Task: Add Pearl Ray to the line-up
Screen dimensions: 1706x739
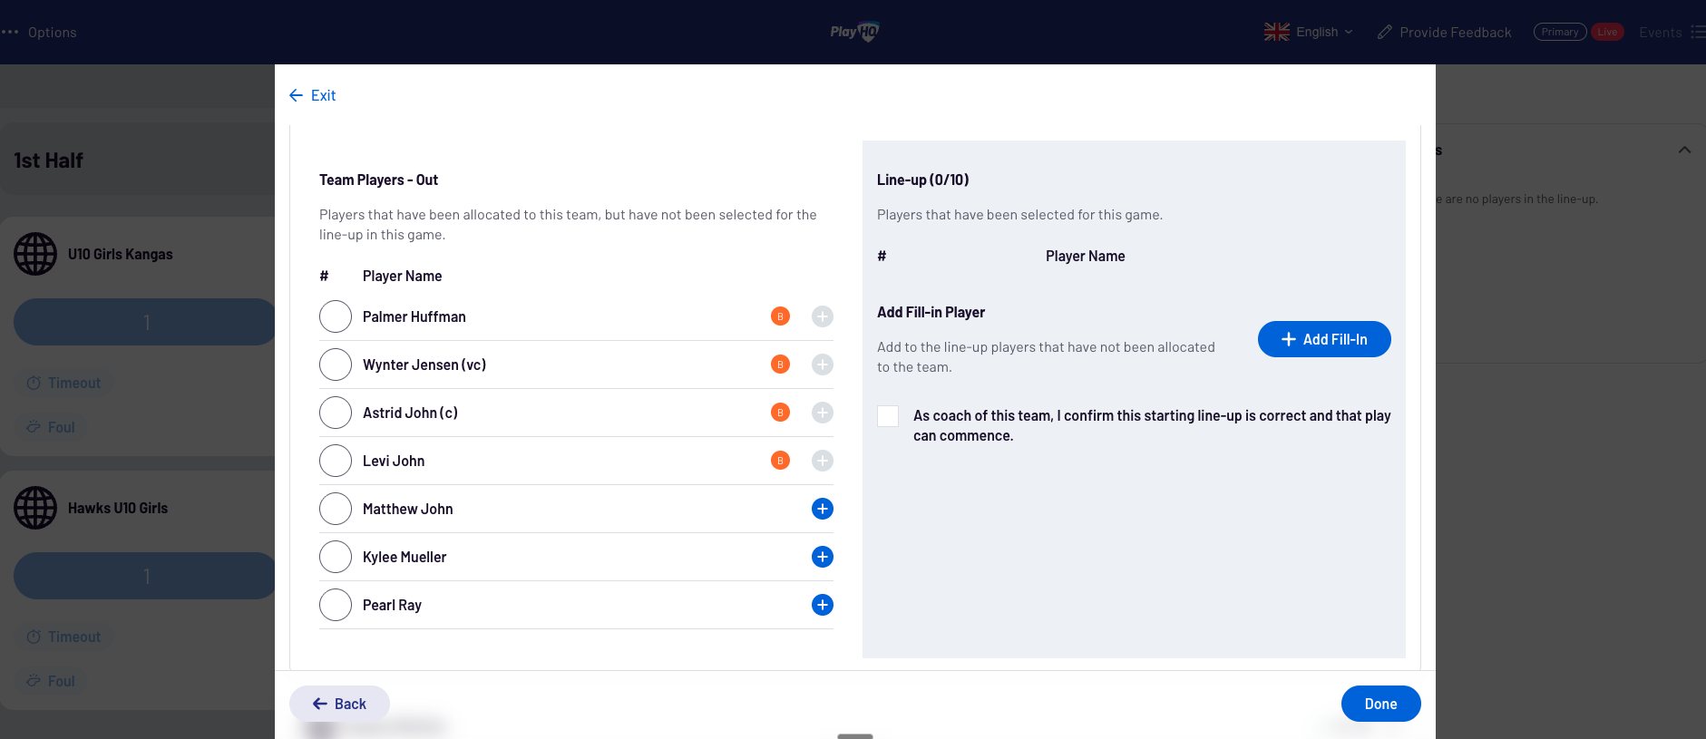Action: pyautogui.click(x=823, y=605)
